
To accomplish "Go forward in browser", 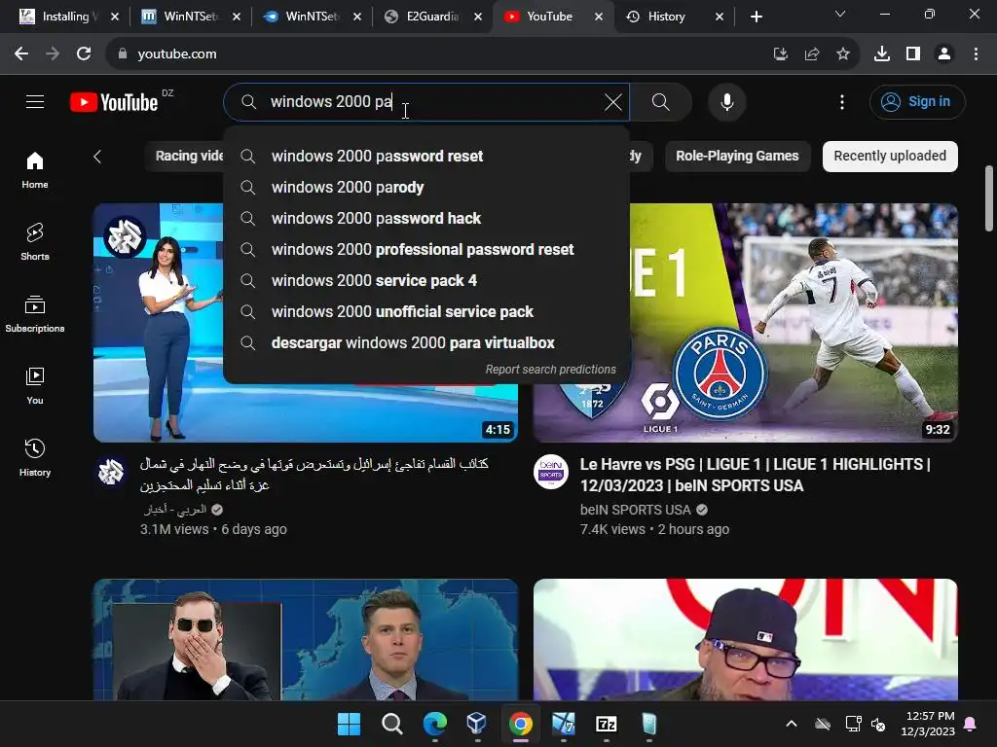I will 53,54.
